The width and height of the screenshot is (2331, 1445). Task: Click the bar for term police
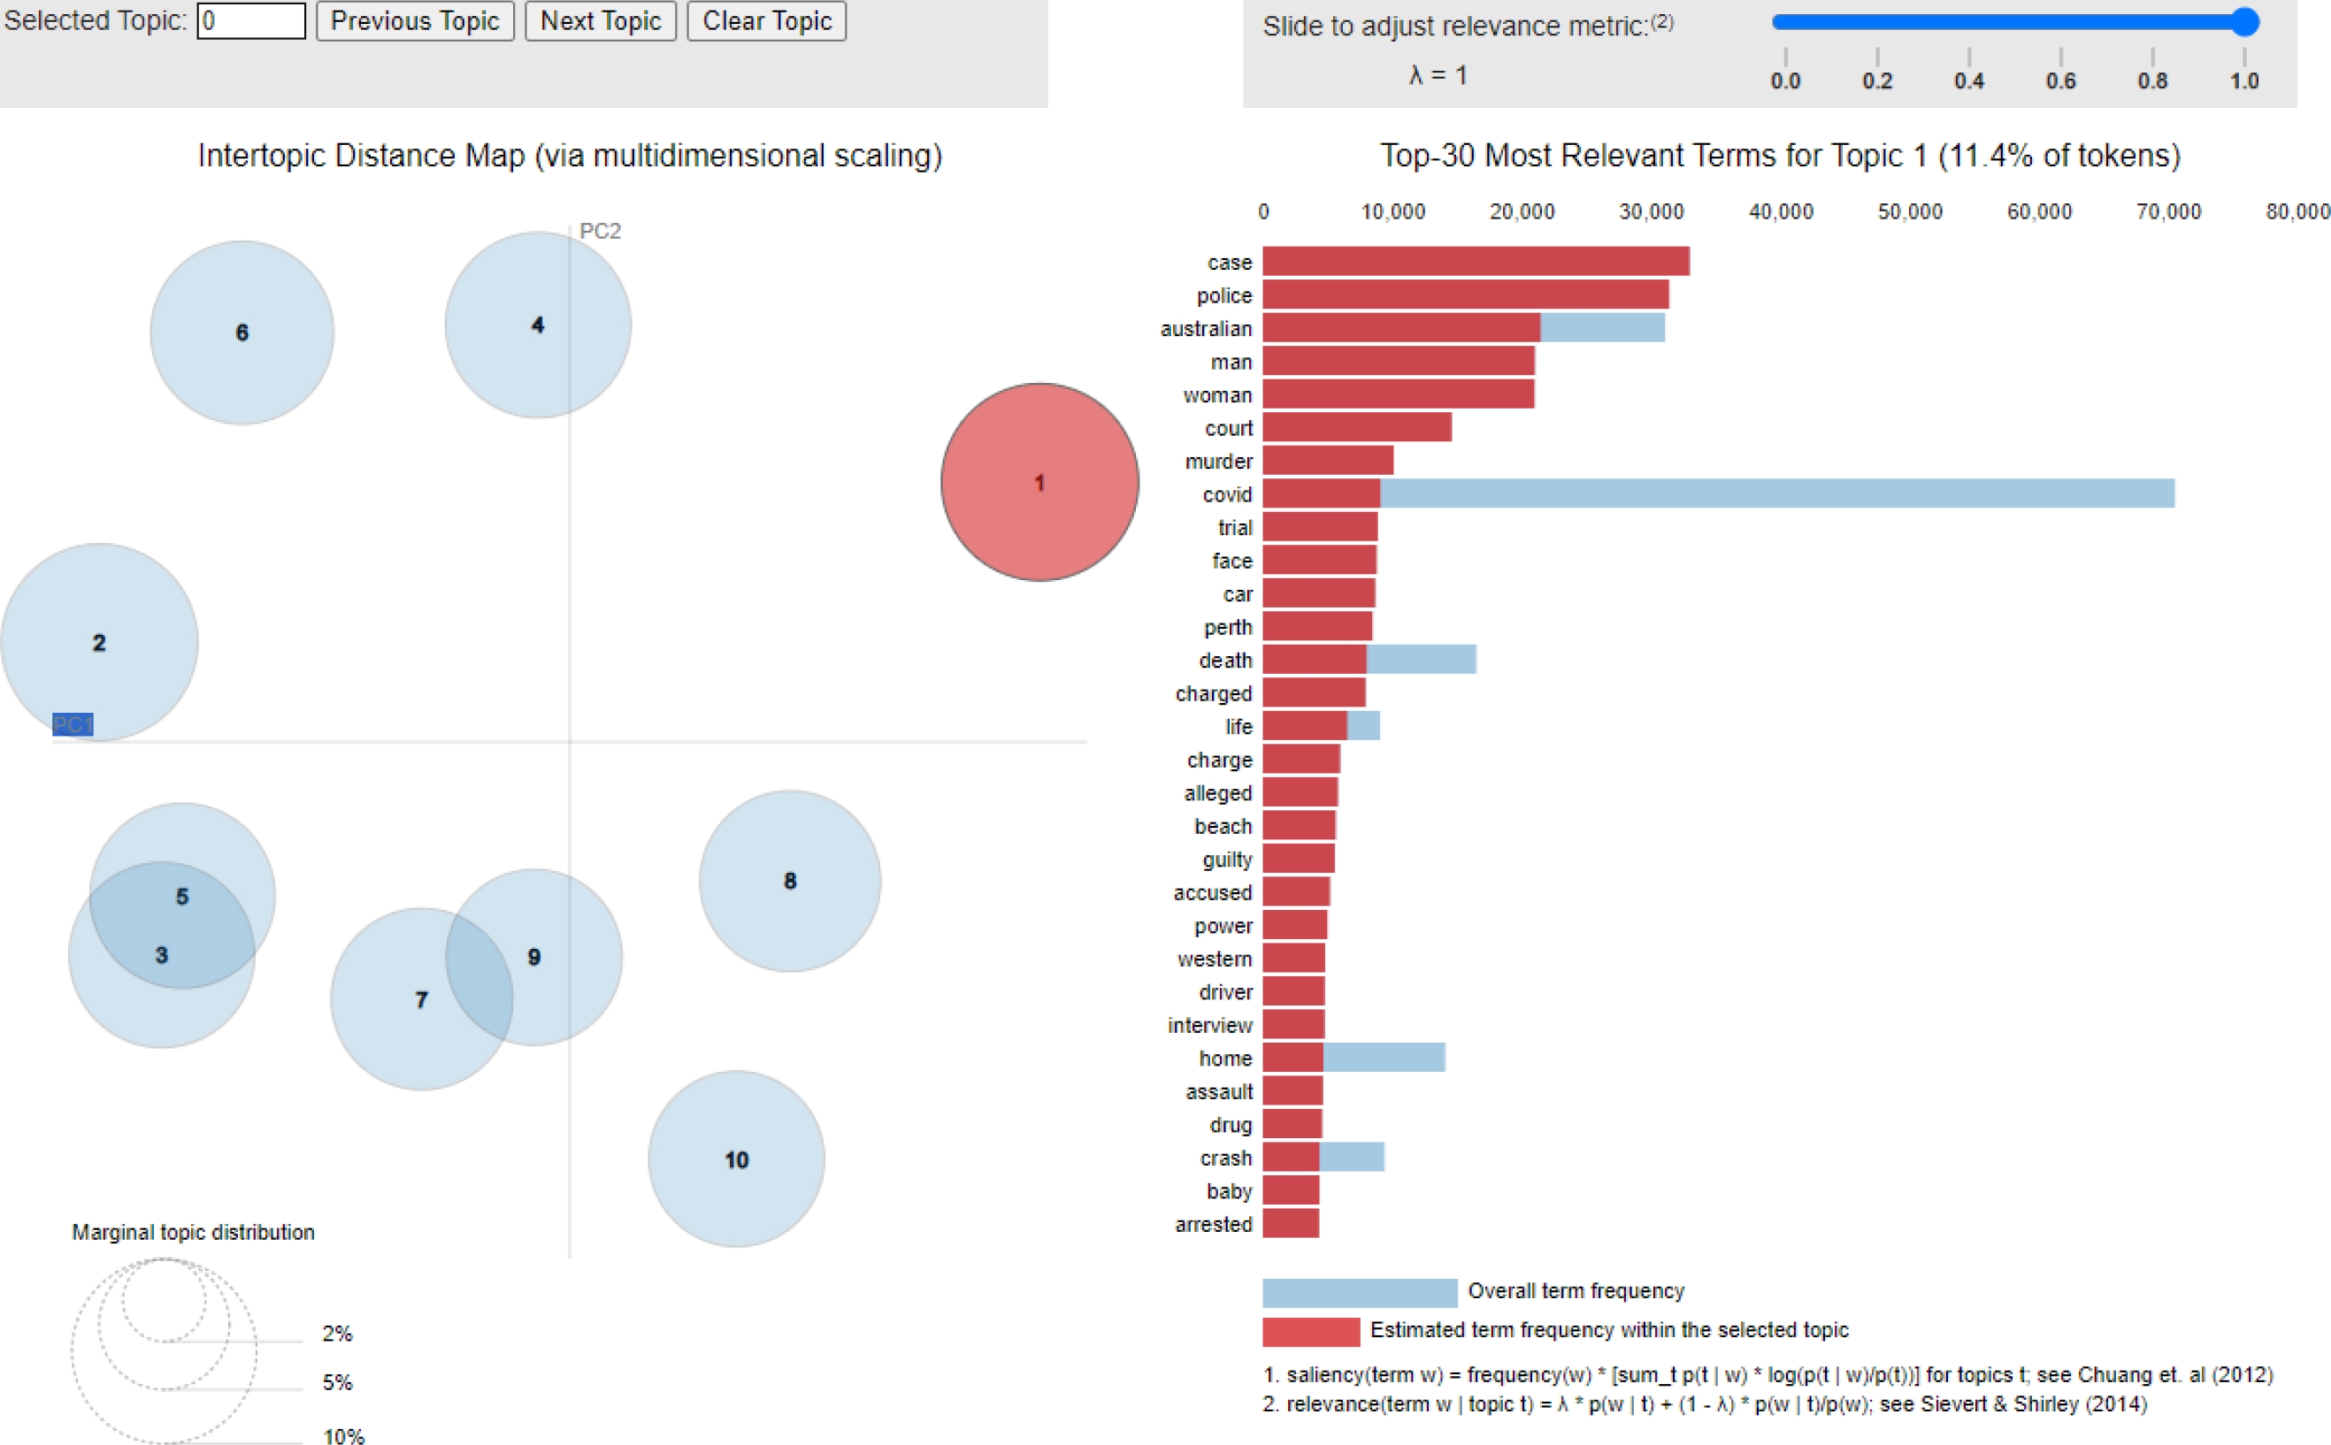click(1465, 295)
